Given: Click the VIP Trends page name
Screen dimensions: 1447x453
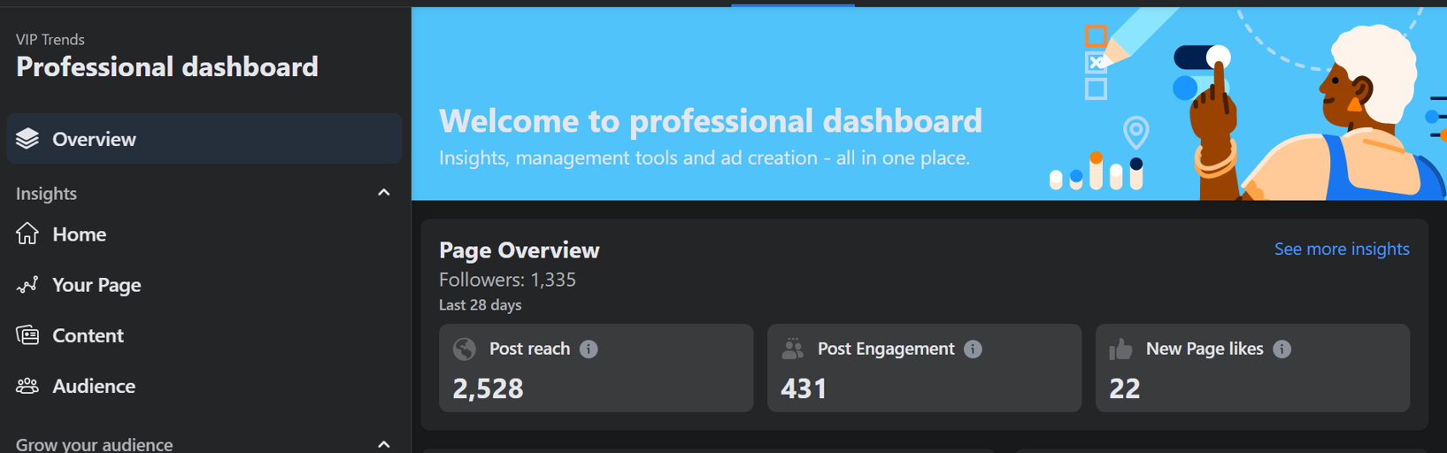Looking at the screenshot, I should click(50, 40).
